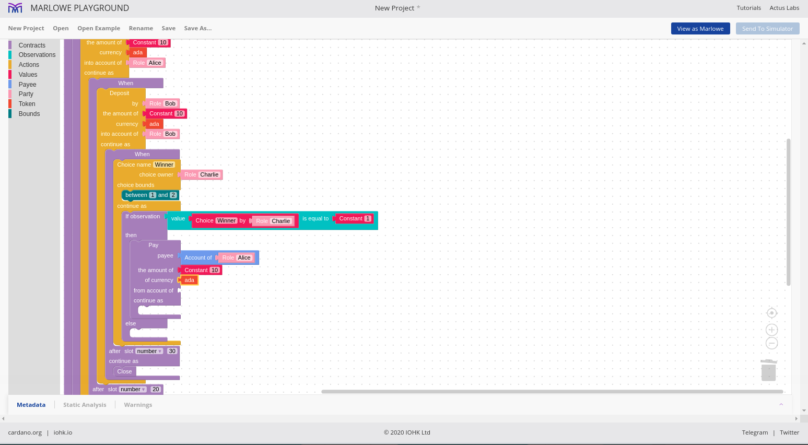This screenshot has width=808, height=445.
Task: Open the Tutorials link
Action: point(748,8)
